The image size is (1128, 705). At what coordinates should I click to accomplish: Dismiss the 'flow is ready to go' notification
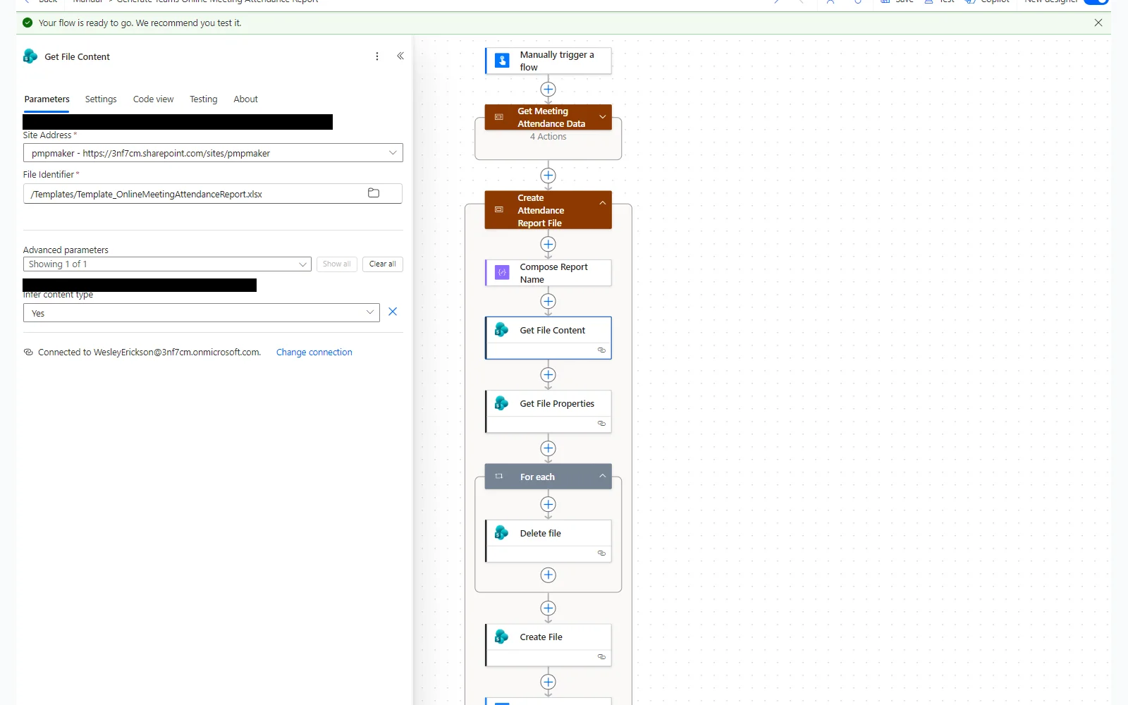coord(1098,23)
